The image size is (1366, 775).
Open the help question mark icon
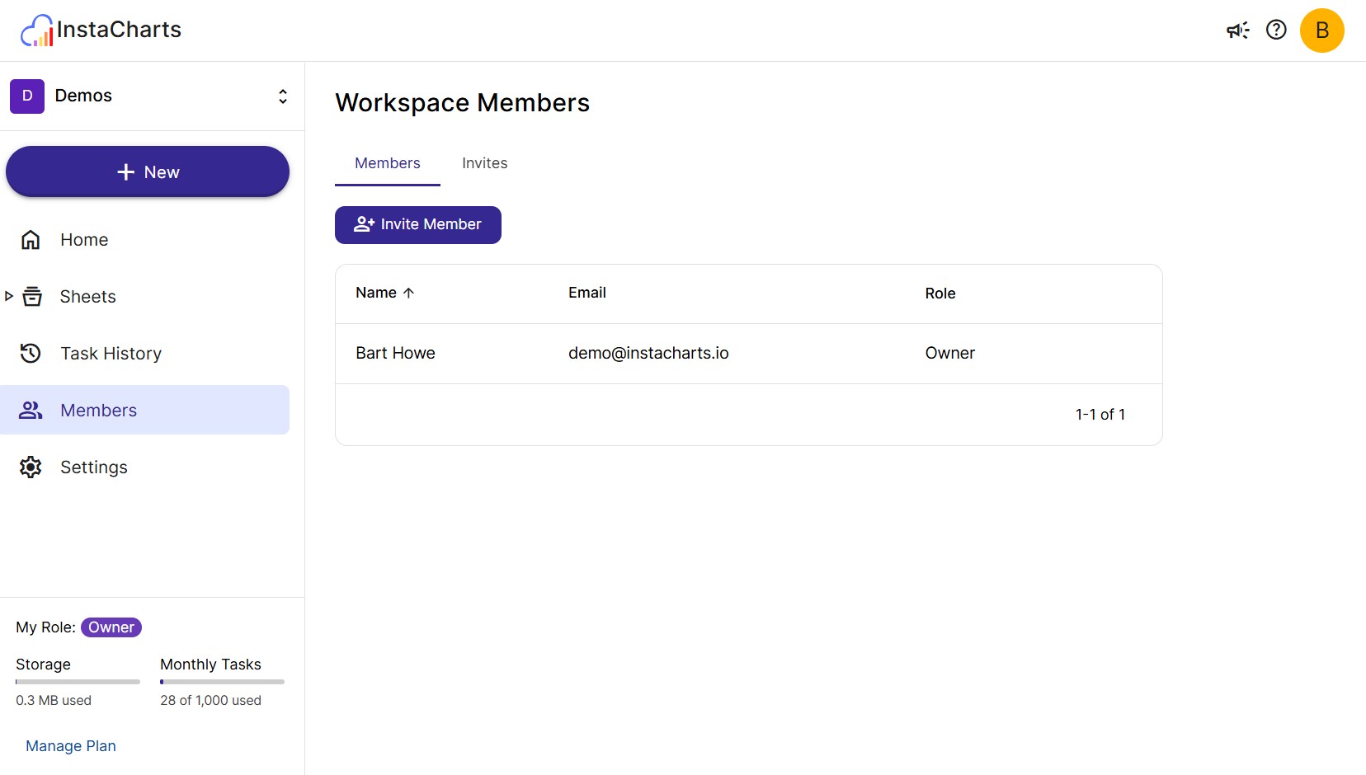click(x=1276, y=30)
